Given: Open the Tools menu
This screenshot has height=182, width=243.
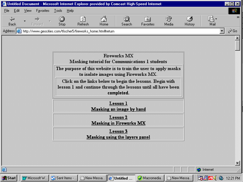Looking at the screenshot, I should (x=58, y=11).
